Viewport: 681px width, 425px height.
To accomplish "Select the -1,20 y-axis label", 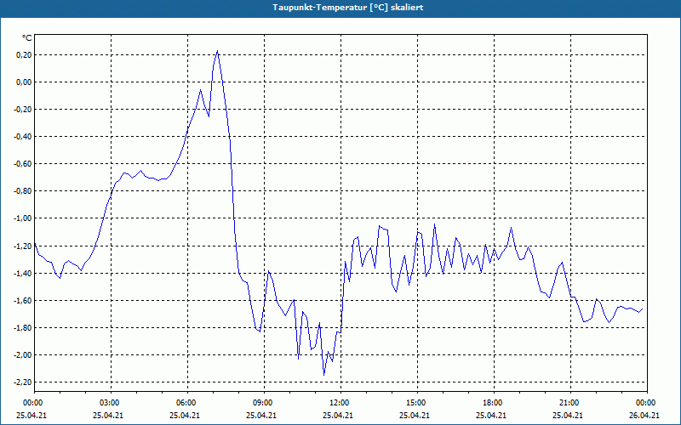I will pos(23,246).
